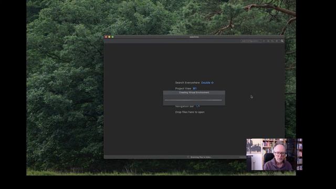Click the 'Navigation Bar' hint text

184,106
